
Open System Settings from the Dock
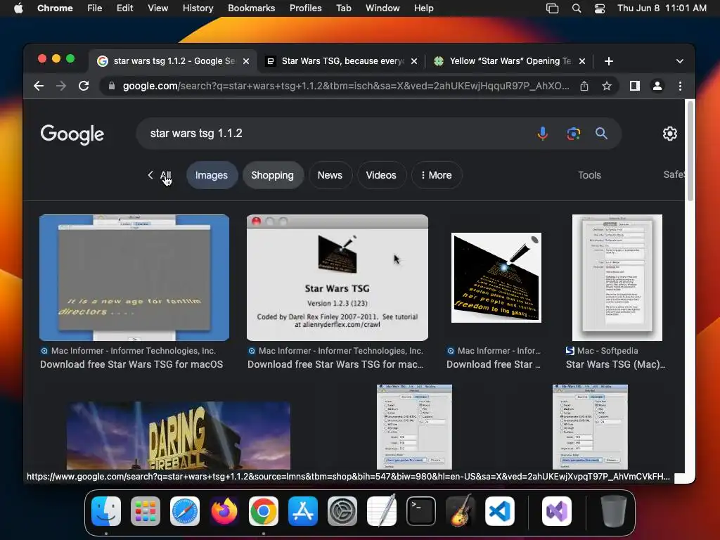342,511
